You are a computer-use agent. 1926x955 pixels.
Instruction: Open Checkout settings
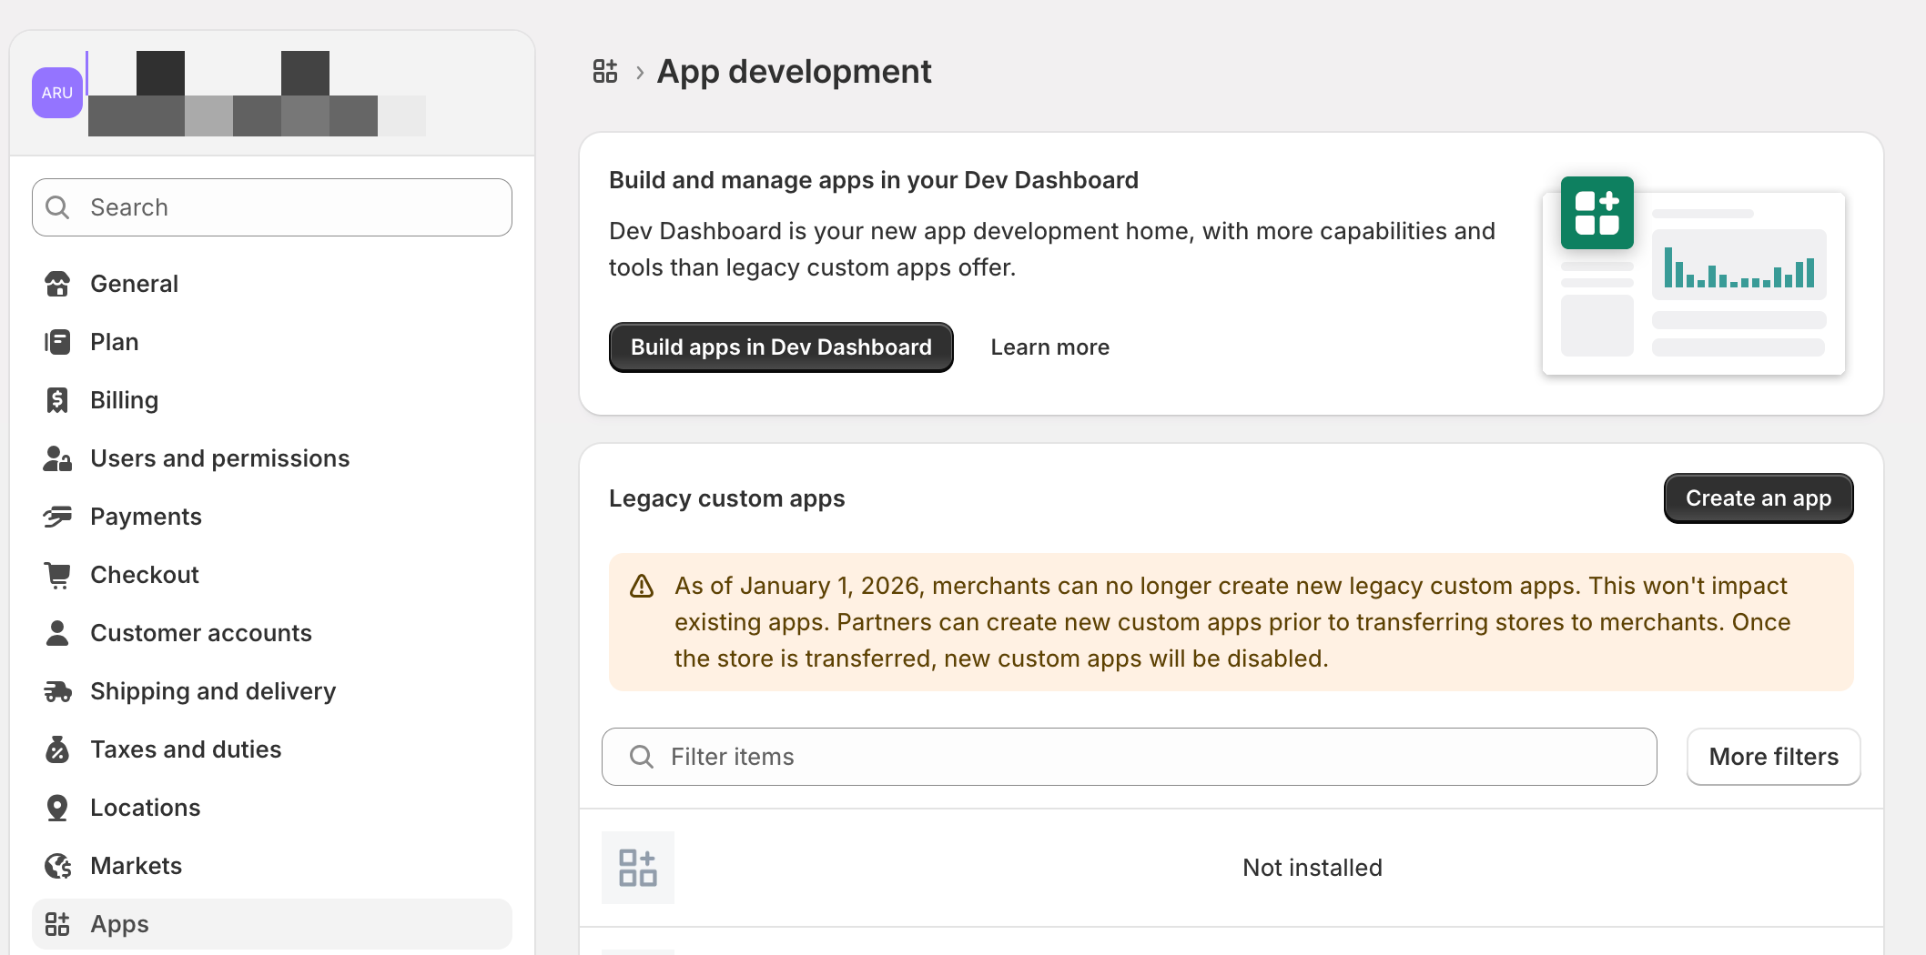272,575
